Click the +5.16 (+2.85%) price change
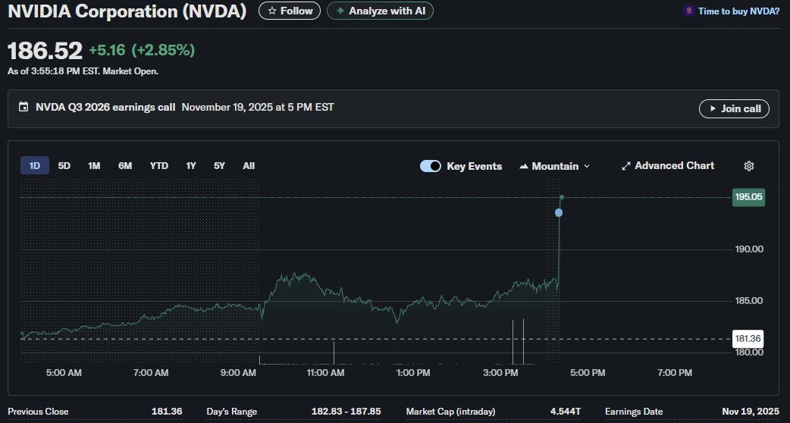Screen dimensions: 790x423 click(142, 50)
